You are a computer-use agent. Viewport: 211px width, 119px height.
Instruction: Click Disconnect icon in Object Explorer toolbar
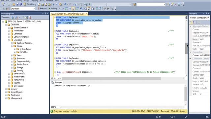[16, 18]
